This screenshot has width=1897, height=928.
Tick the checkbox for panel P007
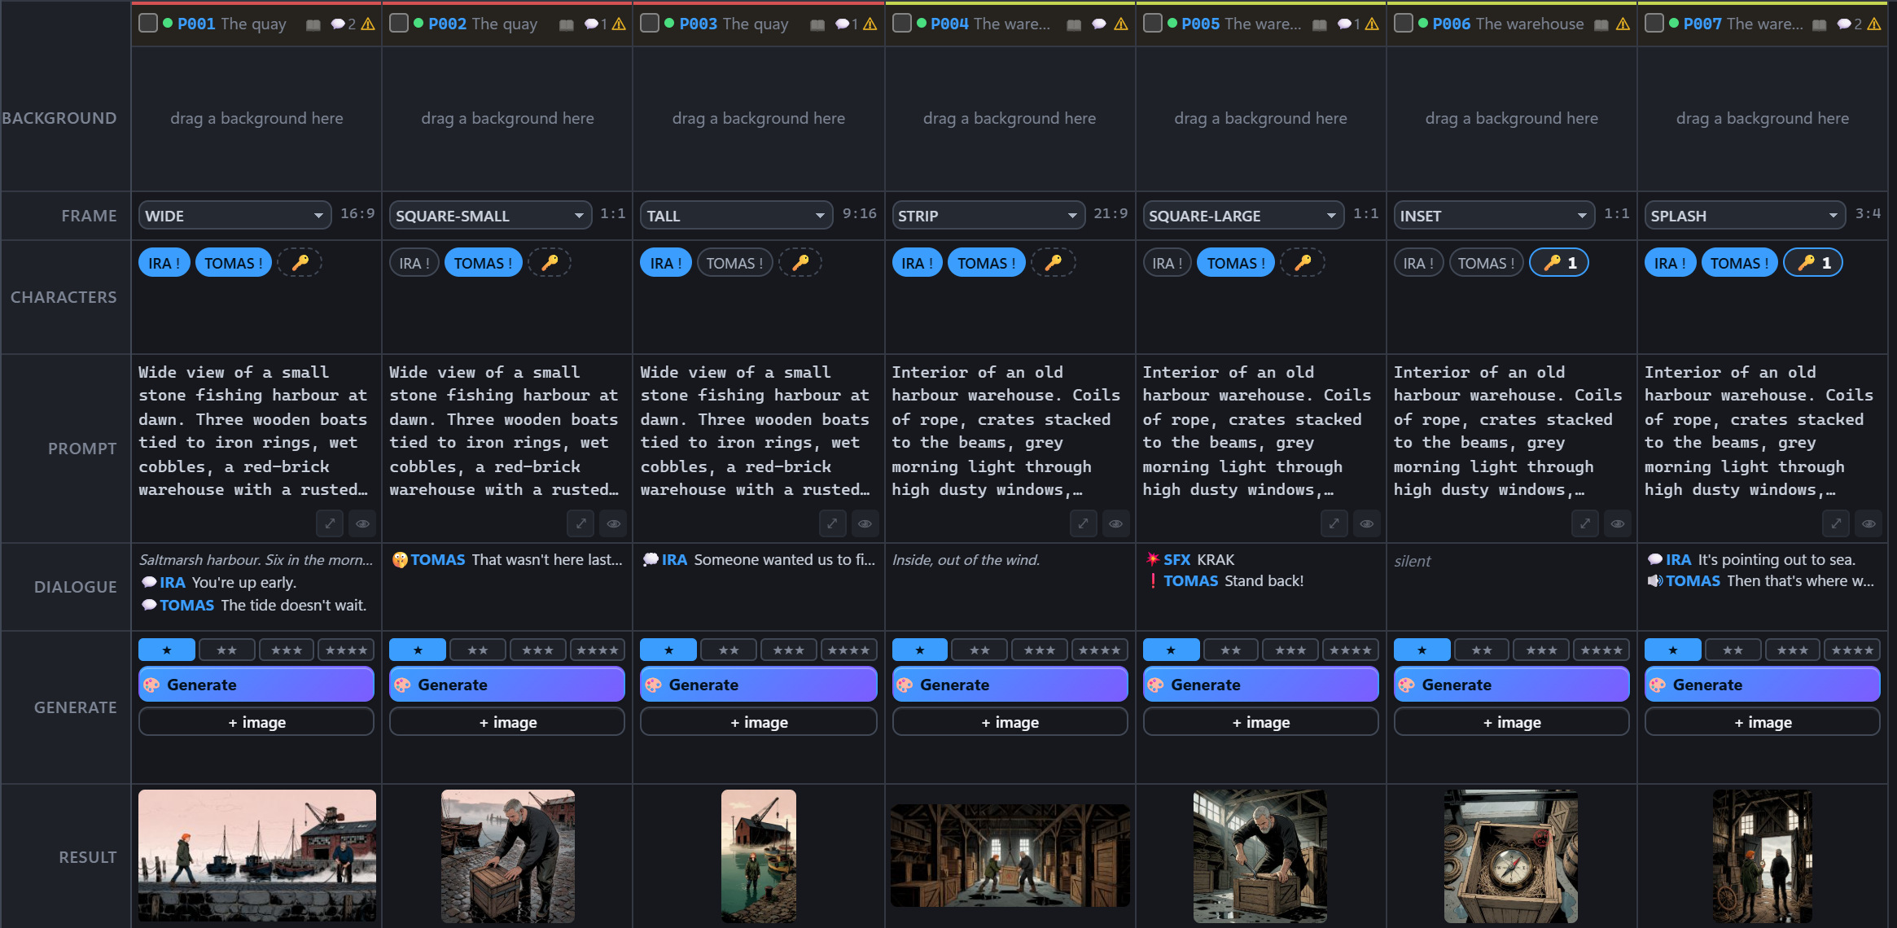[x=1654, y=23]
